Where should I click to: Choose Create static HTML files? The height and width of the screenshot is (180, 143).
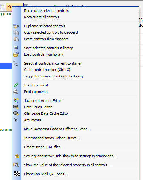click(44, 147)
